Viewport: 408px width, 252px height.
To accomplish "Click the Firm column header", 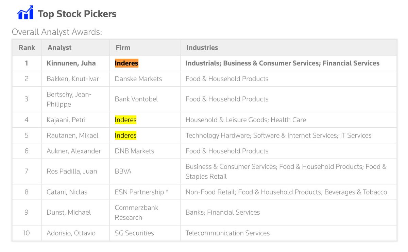I will pyautogui.click(x=122, y=48).
